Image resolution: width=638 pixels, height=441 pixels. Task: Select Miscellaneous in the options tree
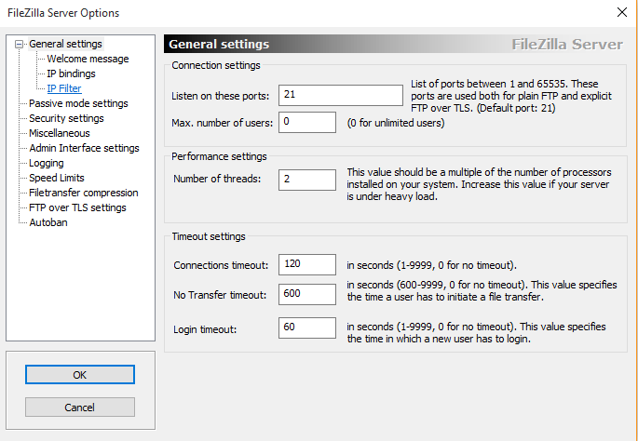click(x=60, y=133)
